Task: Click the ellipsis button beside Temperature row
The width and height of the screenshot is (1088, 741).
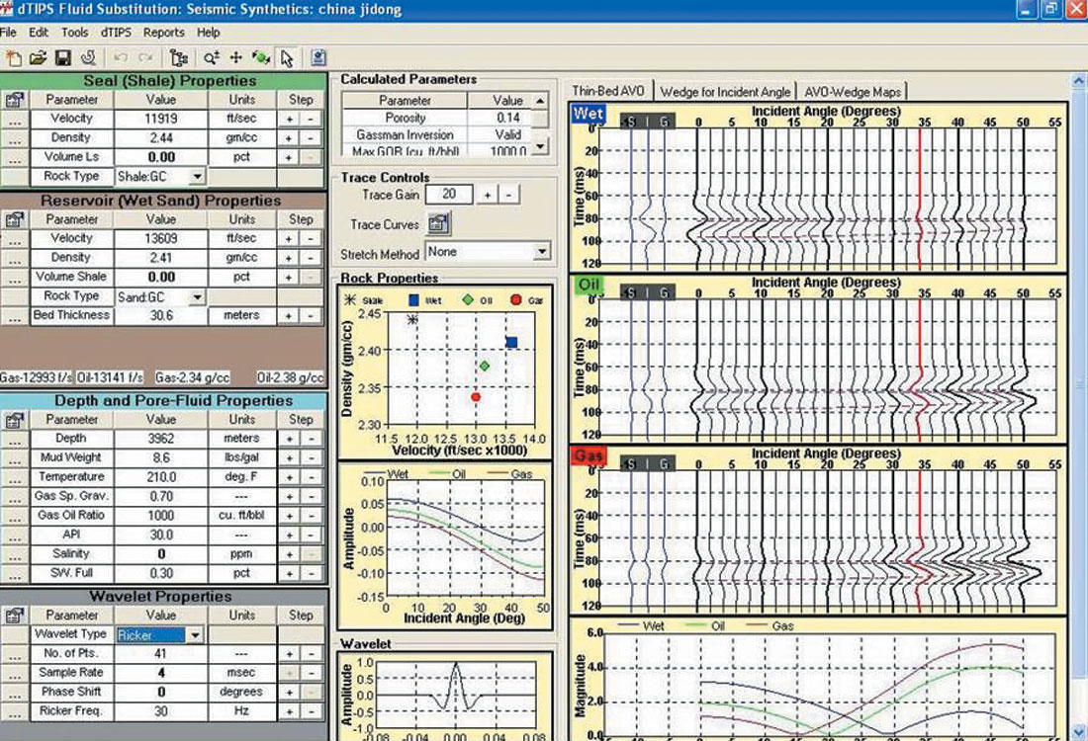Action: pos(15,477)
